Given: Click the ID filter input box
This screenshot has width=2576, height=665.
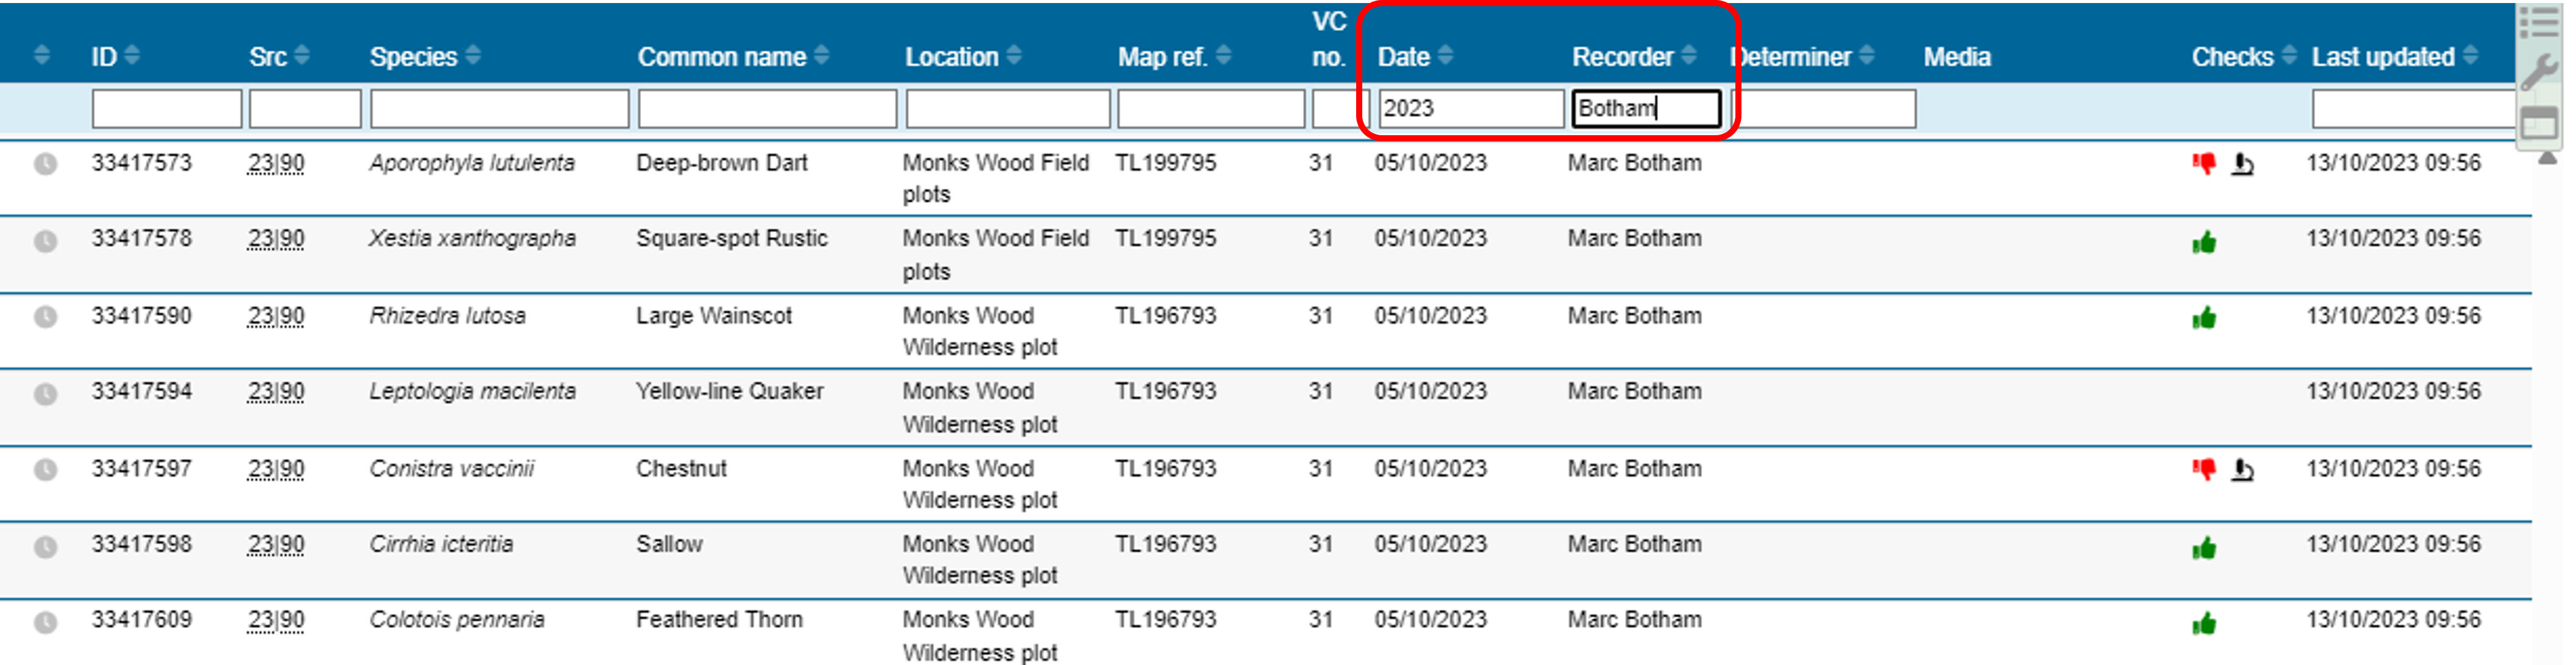Looking at the screenshot, I should [167, 108].
